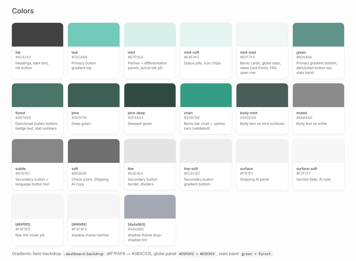
Task: Select hex value #6E6E6E
Action: (79, 174)
